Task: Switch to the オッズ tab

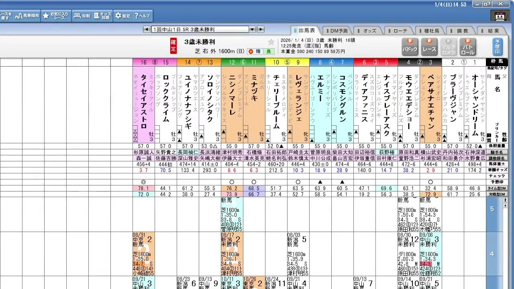Action: pyautogui.click(x=368, y=31)
